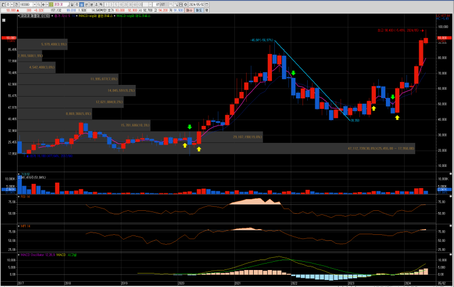
Task: Click the current price 93,000 red tag on right axis
Action: [444, 38]
